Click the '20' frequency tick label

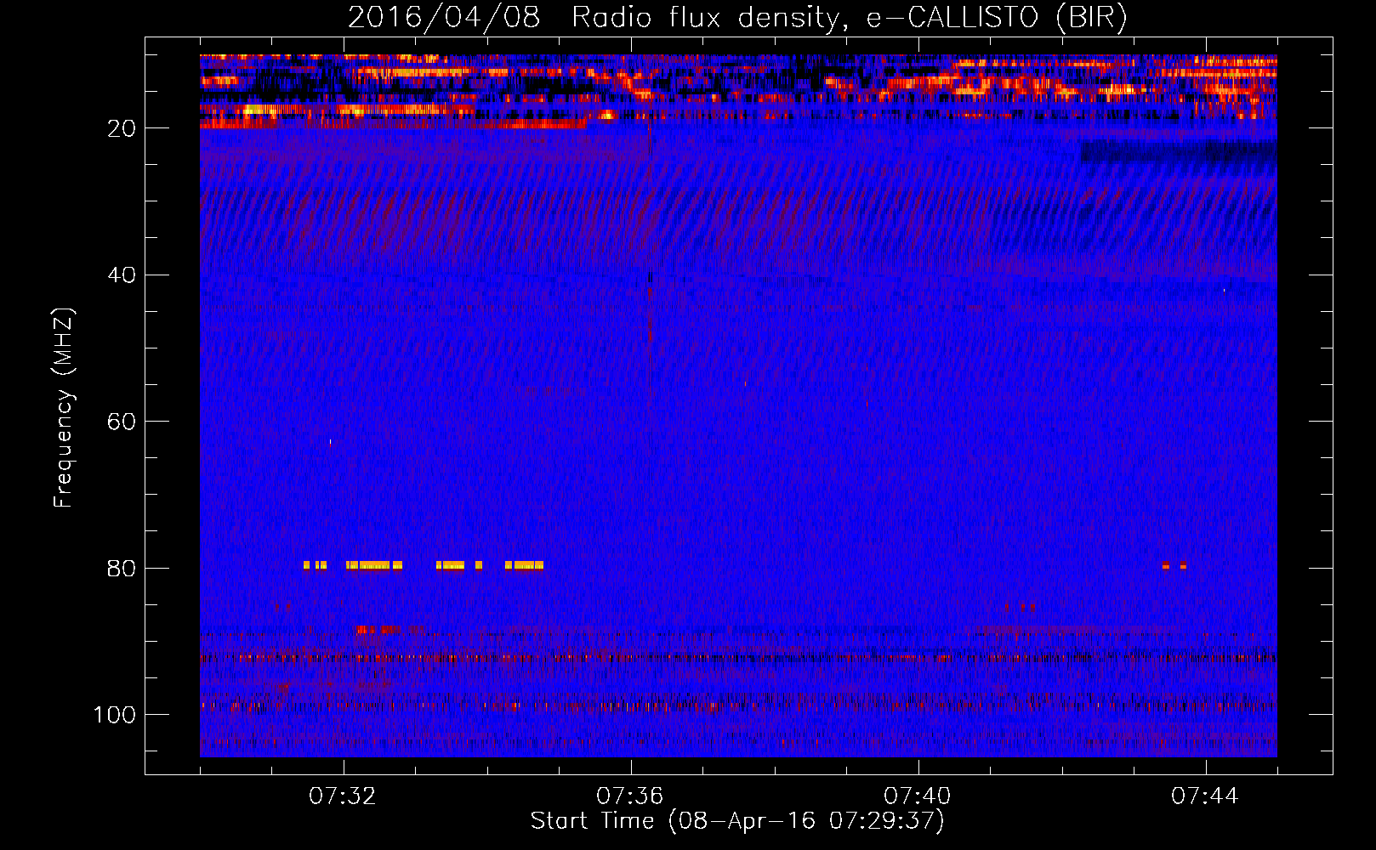[122, 128]
